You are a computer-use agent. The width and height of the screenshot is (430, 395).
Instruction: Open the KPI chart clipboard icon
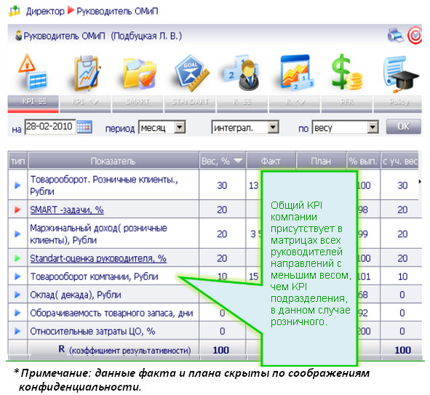[x=87, y=73]
